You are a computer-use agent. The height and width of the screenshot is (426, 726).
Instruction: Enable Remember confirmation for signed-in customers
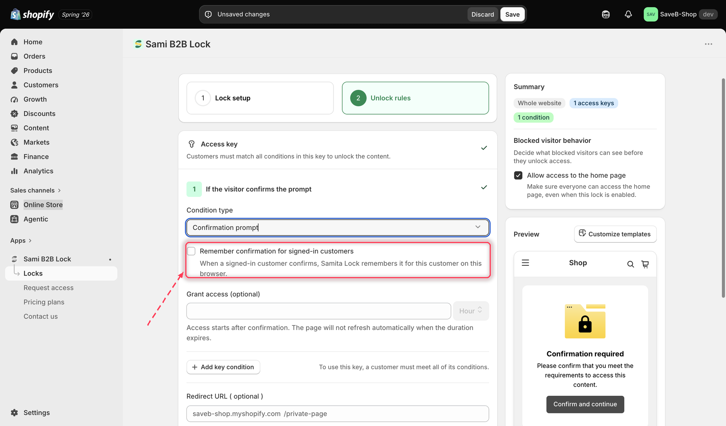click(191, 251)
